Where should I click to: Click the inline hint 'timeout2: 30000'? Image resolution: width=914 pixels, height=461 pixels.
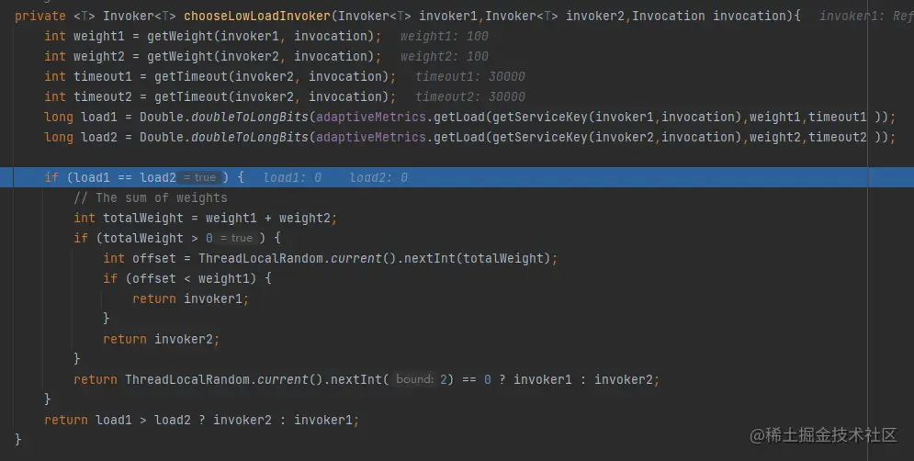pyautogui.click(x=469, y=96)
